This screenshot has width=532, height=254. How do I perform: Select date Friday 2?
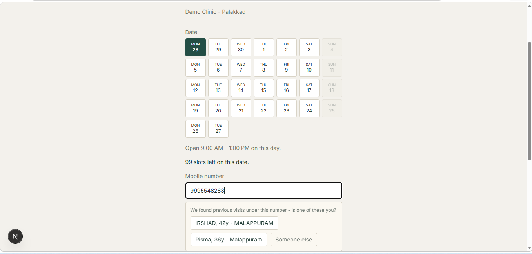click(x=287, y=47)
